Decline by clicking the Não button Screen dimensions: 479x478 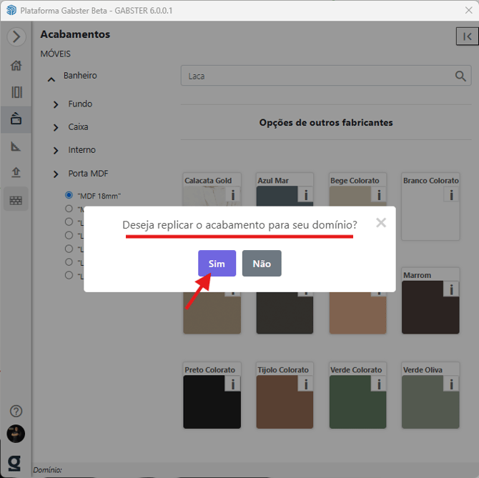[x=262, y=264]
